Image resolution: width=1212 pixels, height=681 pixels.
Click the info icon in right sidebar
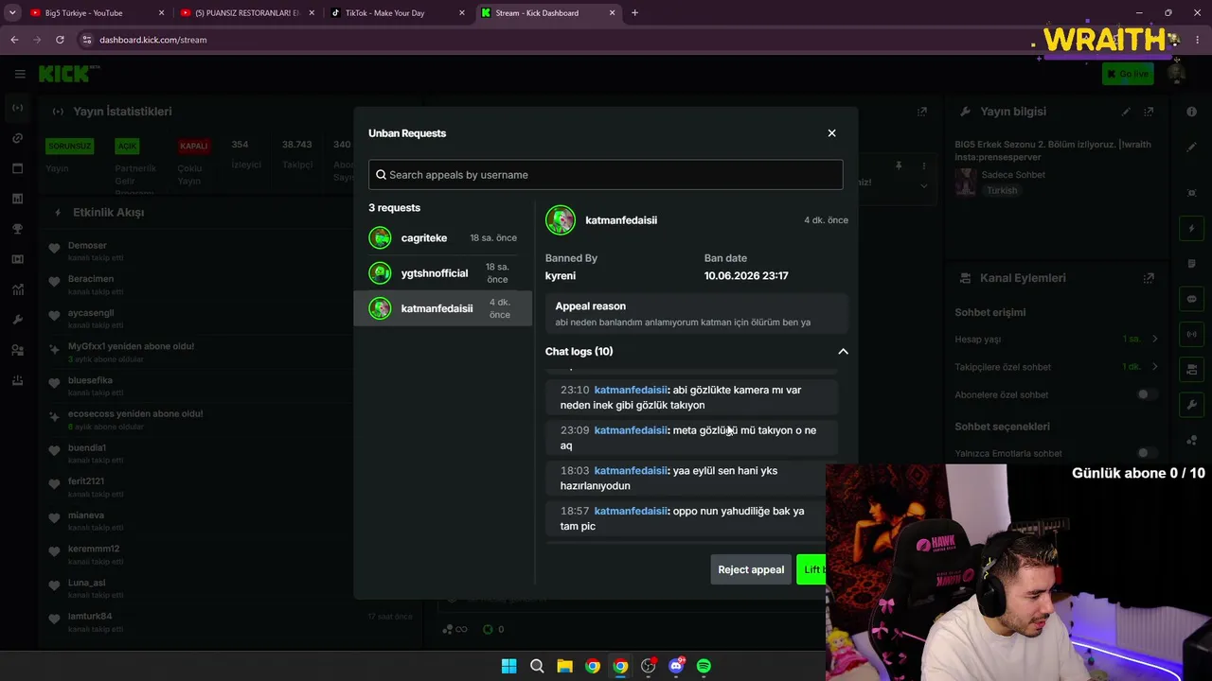click(1191, 112)
